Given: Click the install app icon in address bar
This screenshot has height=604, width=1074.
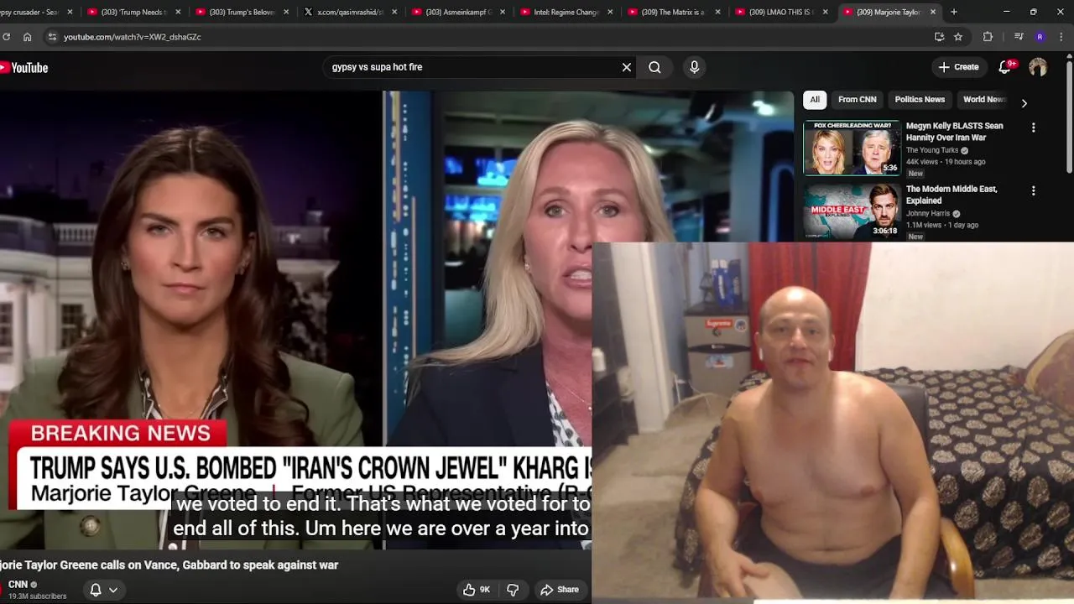Looking at the screenshot, I should 939,37.
